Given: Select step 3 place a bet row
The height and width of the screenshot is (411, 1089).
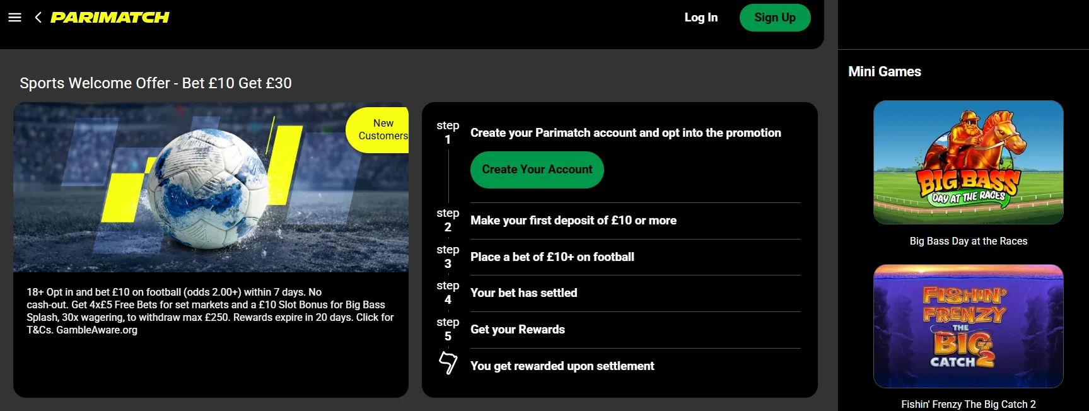Looking at the screenshot, I should pos(552,257).
